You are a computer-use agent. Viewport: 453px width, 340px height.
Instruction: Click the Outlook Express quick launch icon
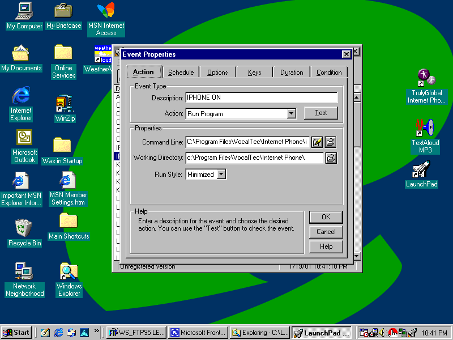point(71,333)
